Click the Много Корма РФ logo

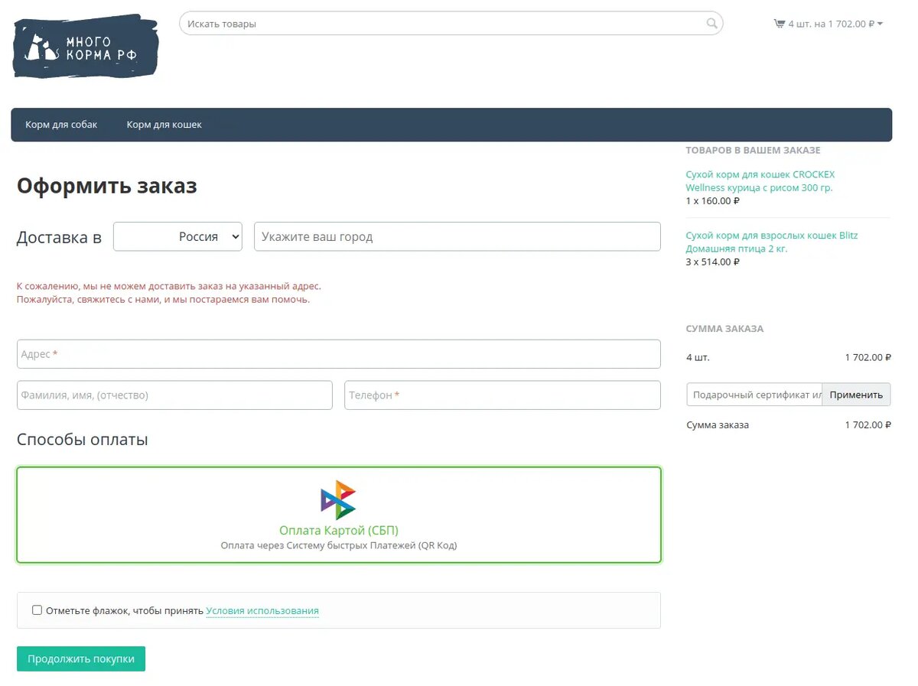[x=86, y=47]
